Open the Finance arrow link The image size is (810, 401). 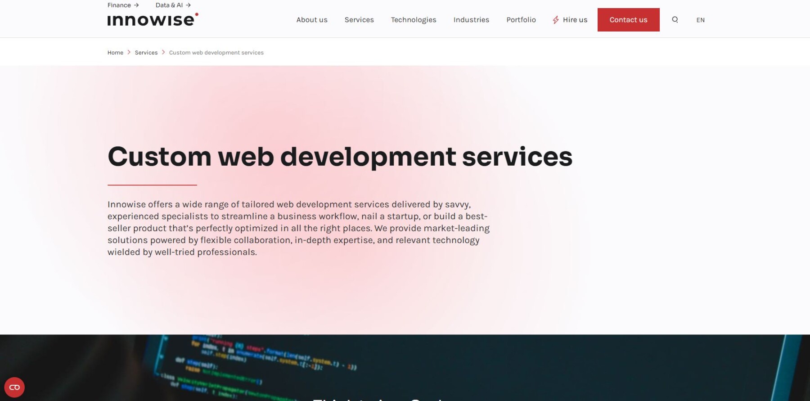123,5
